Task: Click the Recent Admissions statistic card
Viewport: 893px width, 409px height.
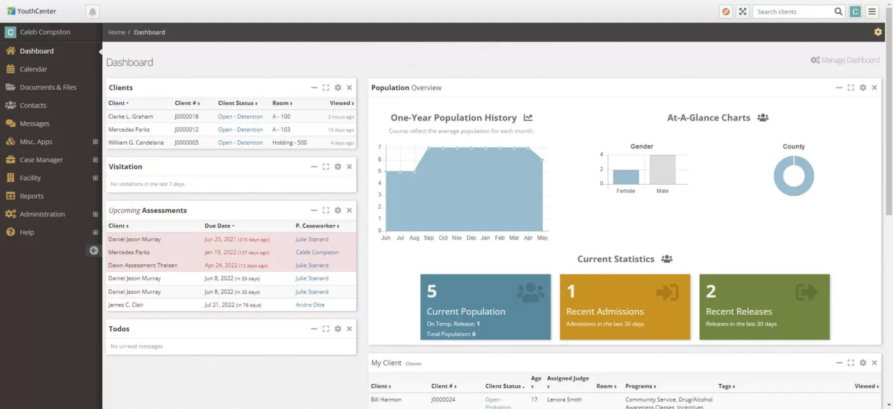Action: 625,307
